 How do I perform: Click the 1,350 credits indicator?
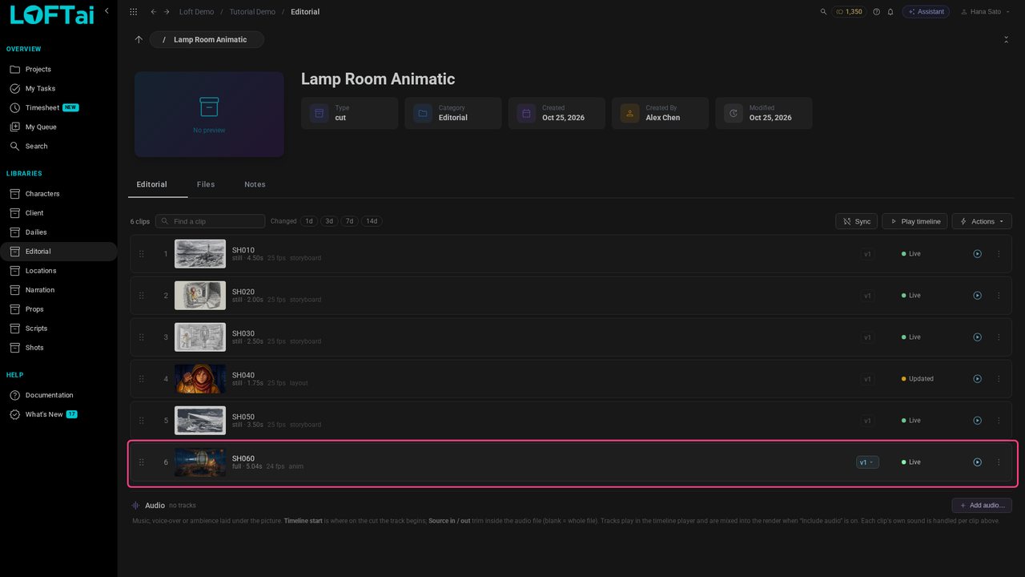pyautogui.click(x=849, y=12)
